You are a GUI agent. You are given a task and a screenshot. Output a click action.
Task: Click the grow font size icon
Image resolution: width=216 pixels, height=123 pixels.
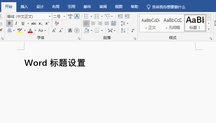(x=54, y=30)
